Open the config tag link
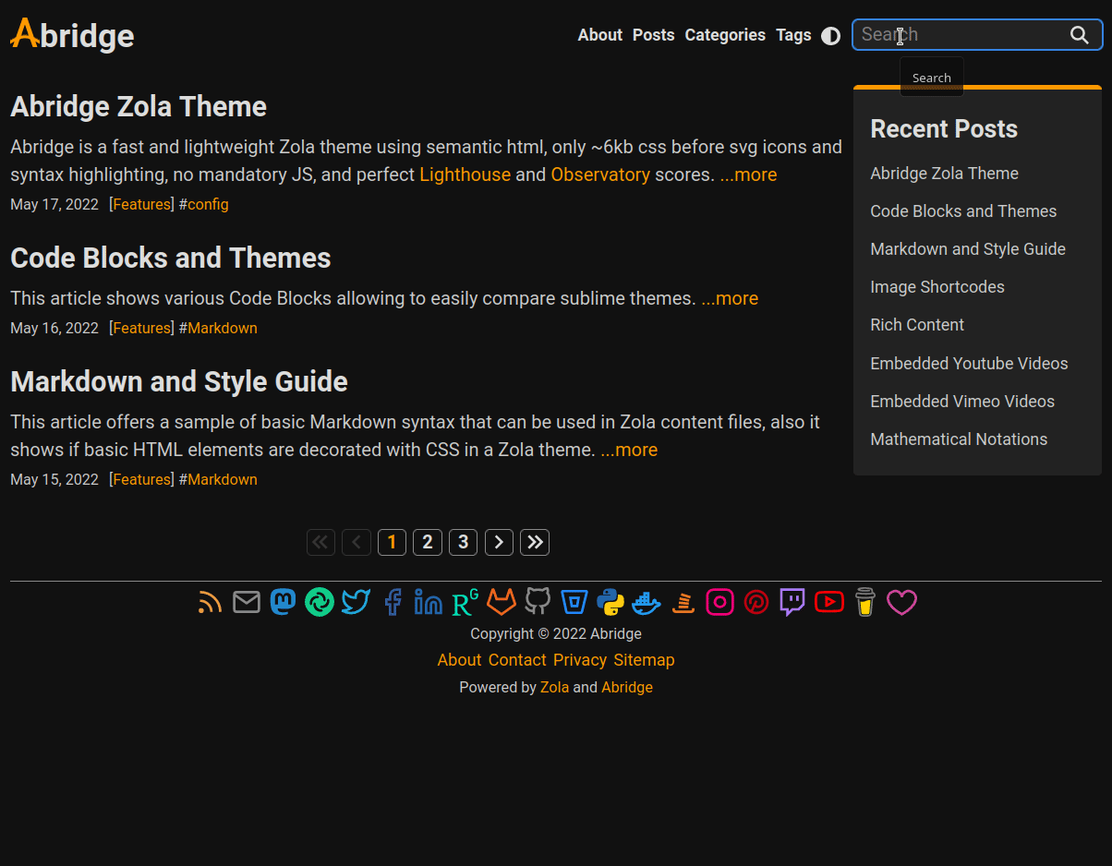1112x866 pixels. [x=208, y=204]
